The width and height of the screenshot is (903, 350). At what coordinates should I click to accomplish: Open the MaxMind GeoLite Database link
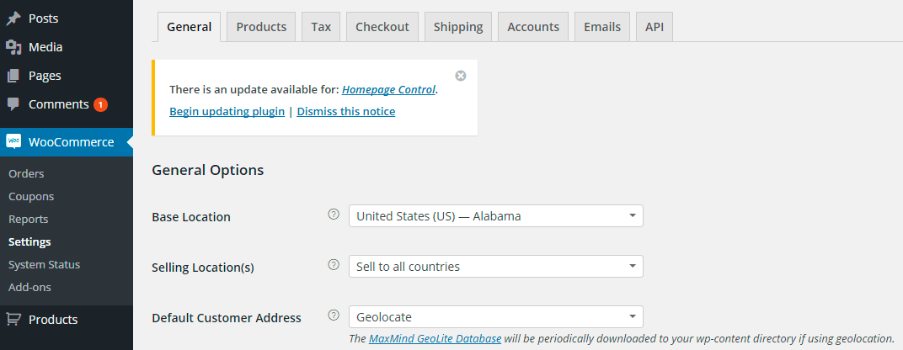click(435, 338)
